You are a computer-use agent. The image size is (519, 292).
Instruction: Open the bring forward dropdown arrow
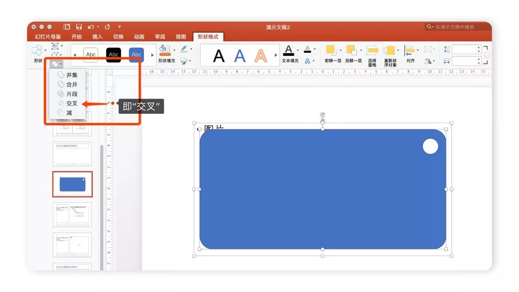pyautogui.click(x=341, y=50)
